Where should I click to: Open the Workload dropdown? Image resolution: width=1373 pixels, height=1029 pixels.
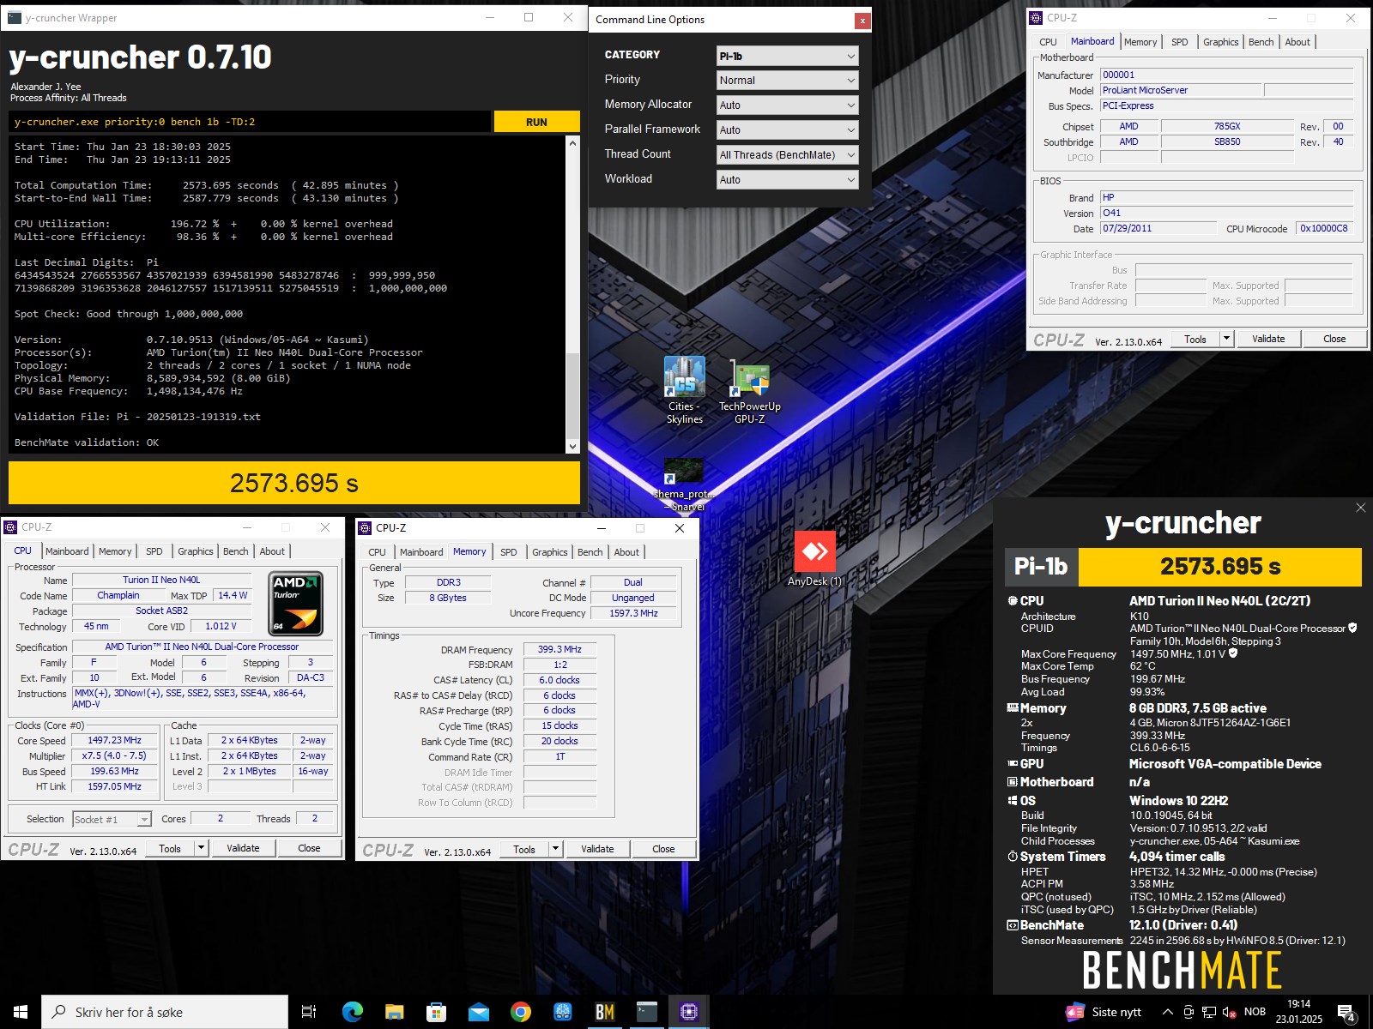coord(787,180)
